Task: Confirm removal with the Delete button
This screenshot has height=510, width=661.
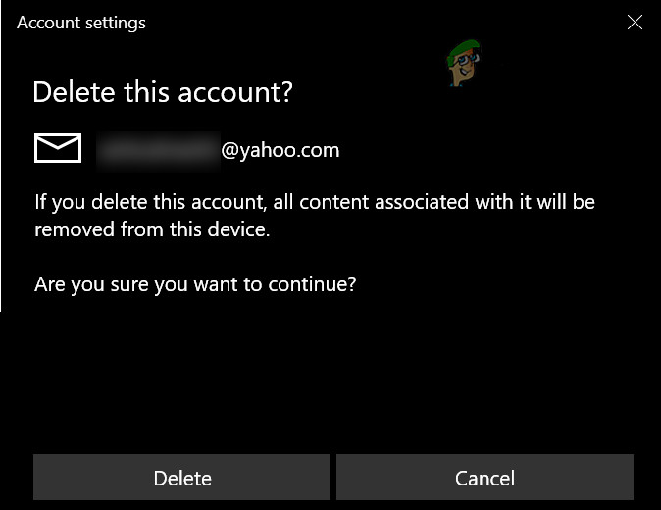Action: 181,477
